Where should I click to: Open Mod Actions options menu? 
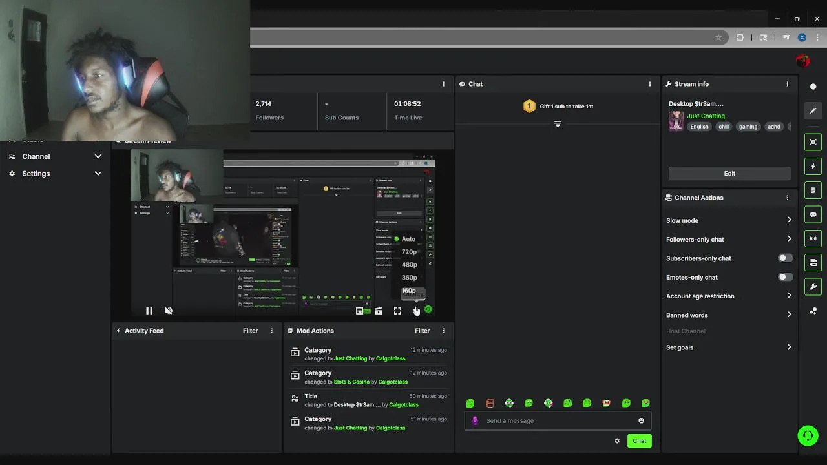tap(443, 331)
